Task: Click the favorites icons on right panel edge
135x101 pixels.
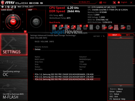Action: (134, 61)
